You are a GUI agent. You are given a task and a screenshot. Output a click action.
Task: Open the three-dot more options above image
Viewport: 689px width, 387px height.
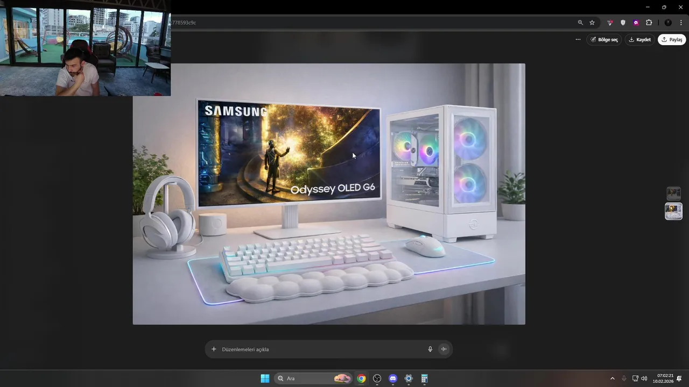(578, 39)
